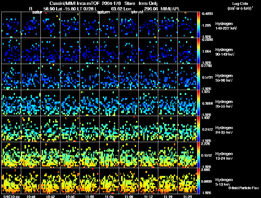Open the 149-227 keV image panel at 10:44

(11, 25)
